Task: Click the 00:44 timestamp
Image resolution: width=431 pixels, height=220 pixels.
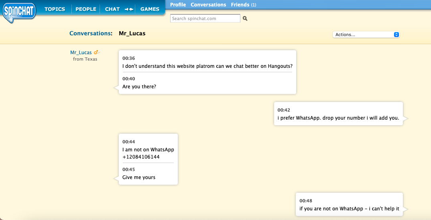Action: [x=129, y=142]
